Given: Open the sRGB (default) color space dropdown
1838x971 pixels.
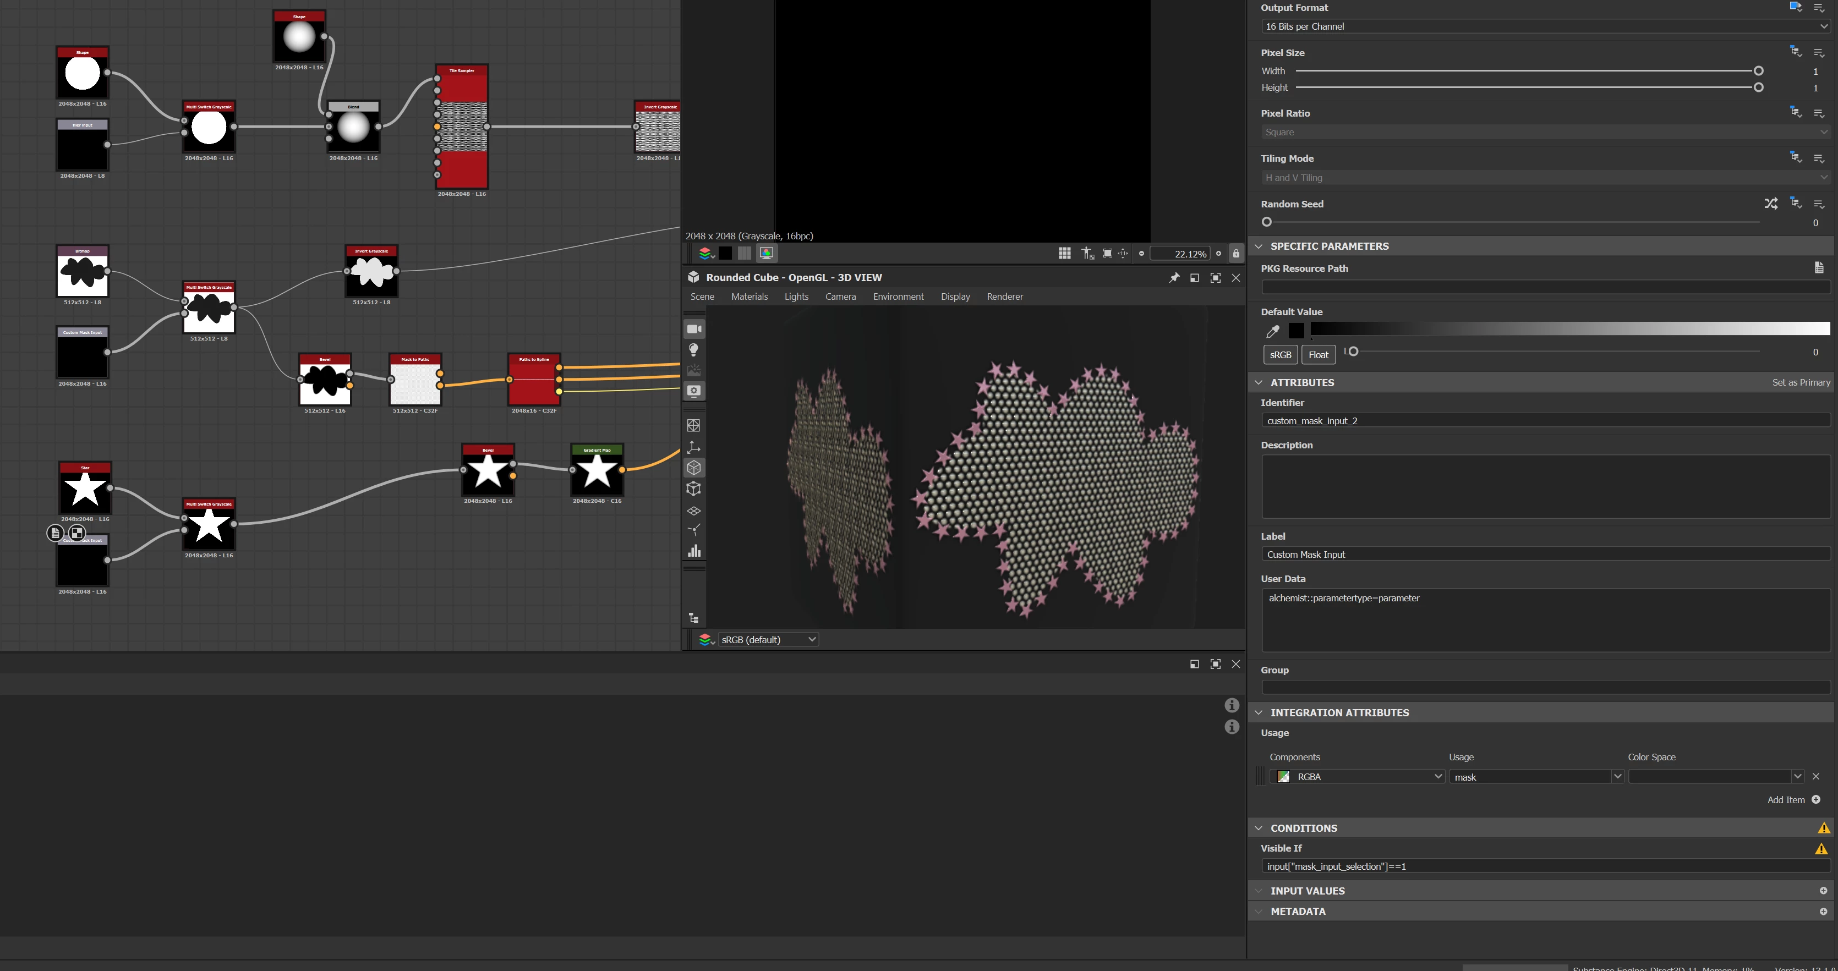Looking at the screenshot, I should pos(768,639).
